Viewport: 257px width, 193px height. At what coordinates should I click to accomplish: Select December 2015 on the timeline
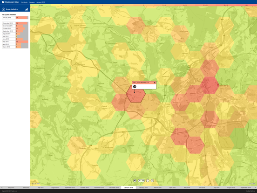[114, 187]
